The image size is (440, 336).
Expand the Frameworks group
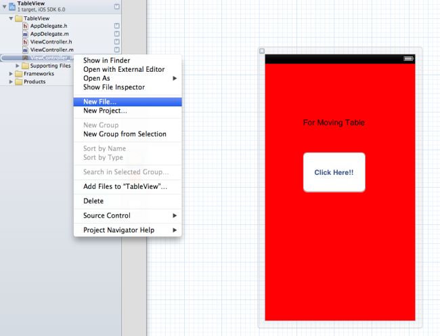11,74
